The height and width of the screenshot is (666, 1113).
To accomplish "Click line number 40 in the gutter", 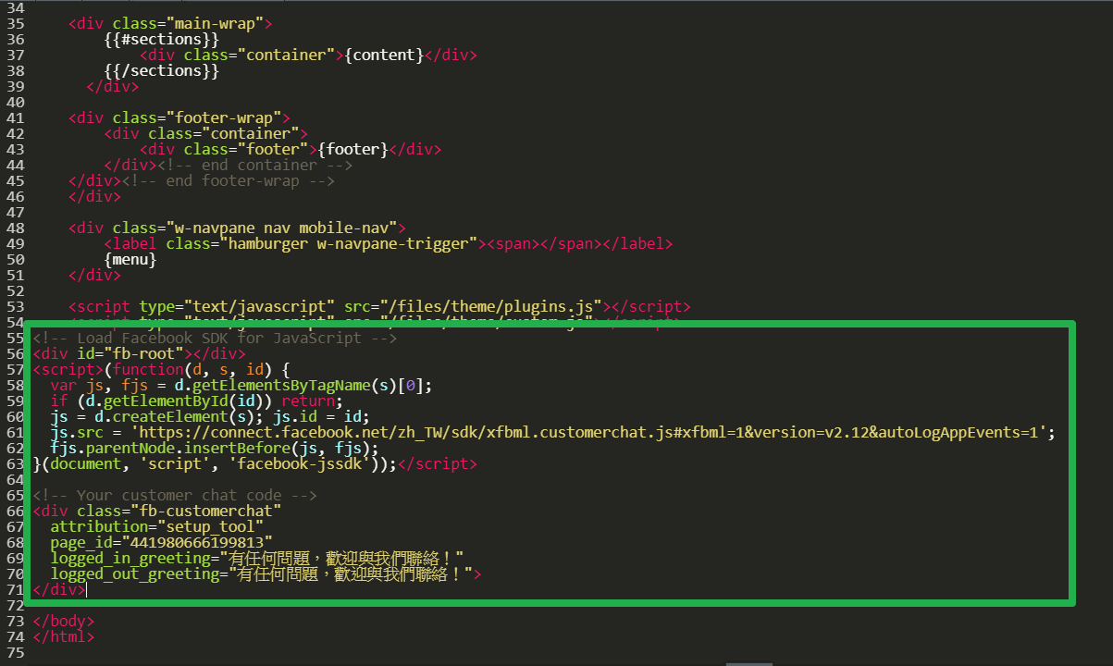I will 16,102.
